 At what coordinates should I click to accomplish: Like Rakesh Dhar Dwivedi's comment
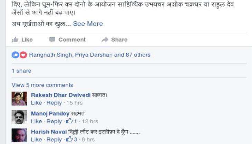[37, 103]
